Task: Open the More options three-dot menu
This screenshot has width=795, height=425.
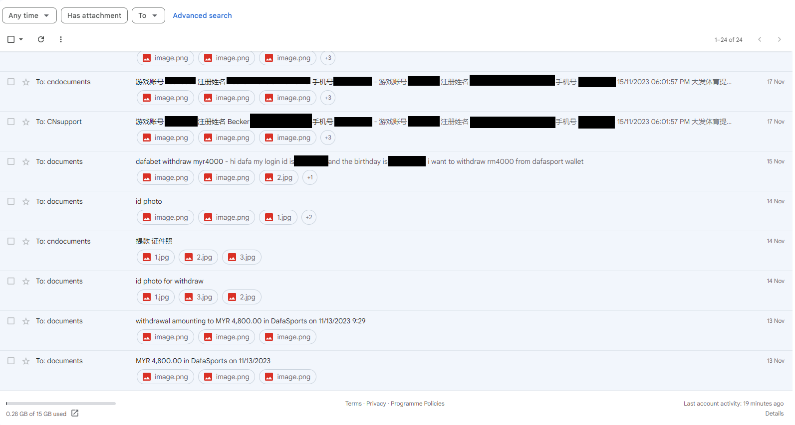Action: (61, 39)
